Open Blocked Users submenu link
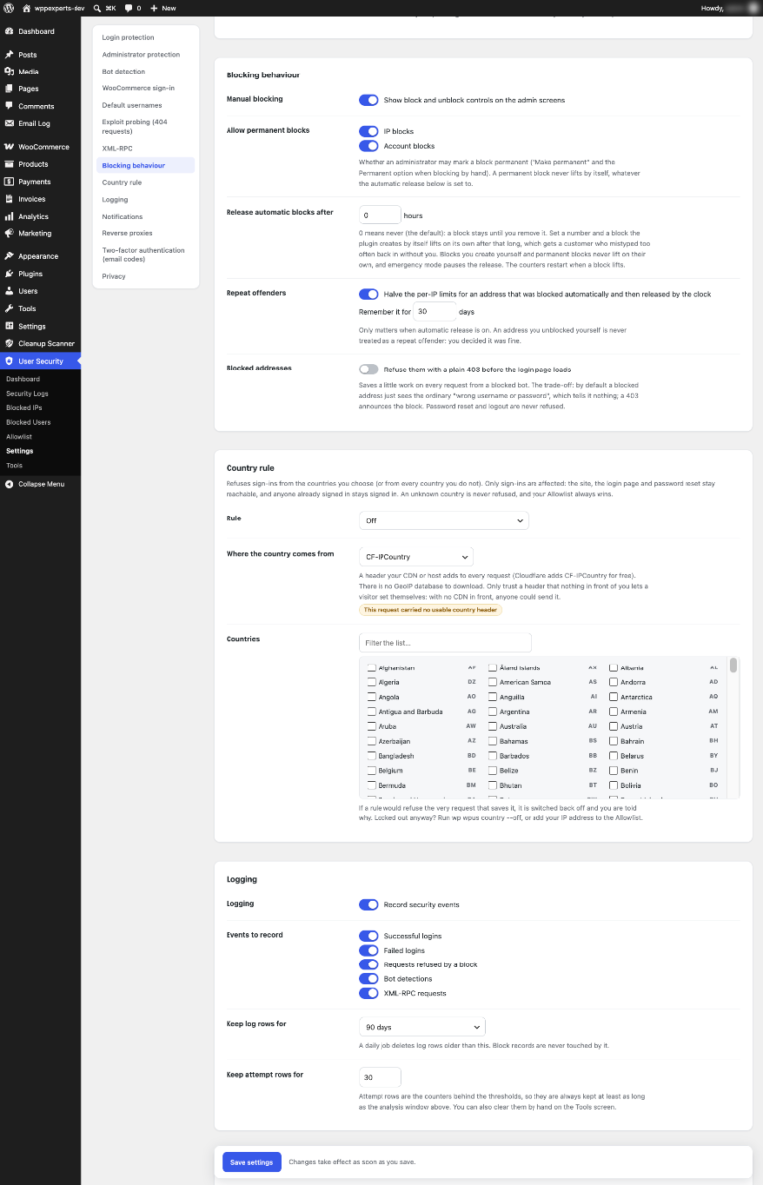This screenshot has width=763, height=1185. (x=28, y=422)
